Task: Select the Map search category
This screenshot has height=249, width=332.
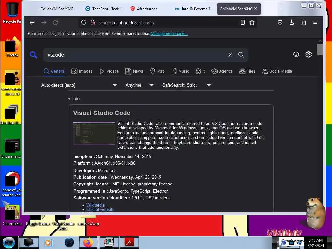Action: [x=157, y=71]
